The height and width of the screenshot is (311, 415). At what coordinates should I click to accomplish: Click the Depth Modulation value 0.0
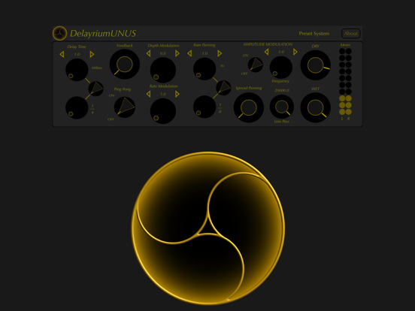(163, 53)
